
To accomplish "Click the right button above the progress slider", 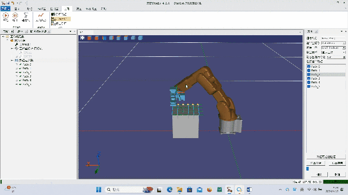I will [x=337, y=163].
